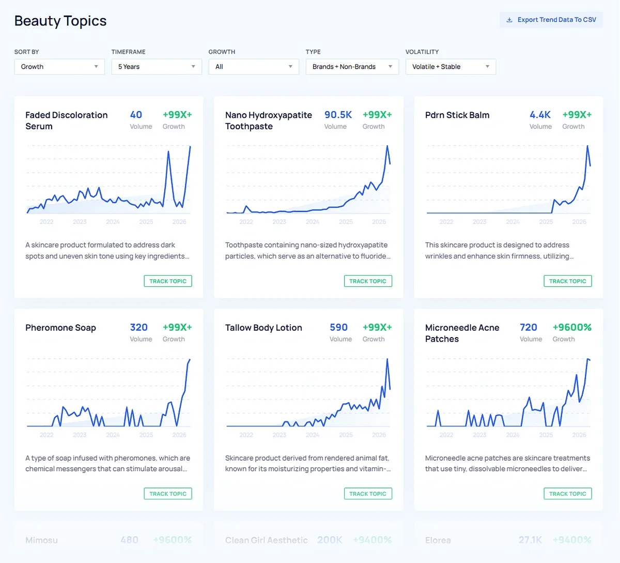Open the Pheromone Soap title
This screenshot has height=563, width=620.
[x=60, y=328]
